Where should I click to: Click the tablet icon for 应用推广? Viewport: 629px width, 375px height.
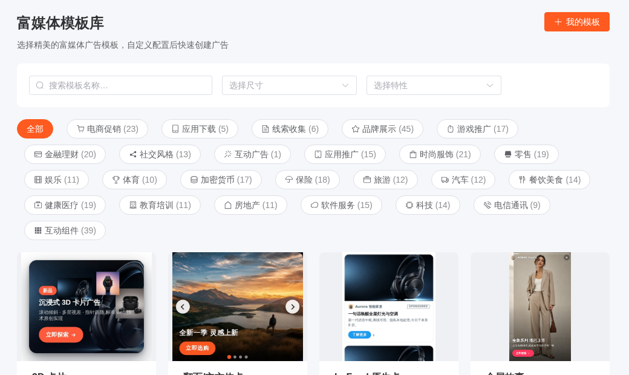coord(318,154)
